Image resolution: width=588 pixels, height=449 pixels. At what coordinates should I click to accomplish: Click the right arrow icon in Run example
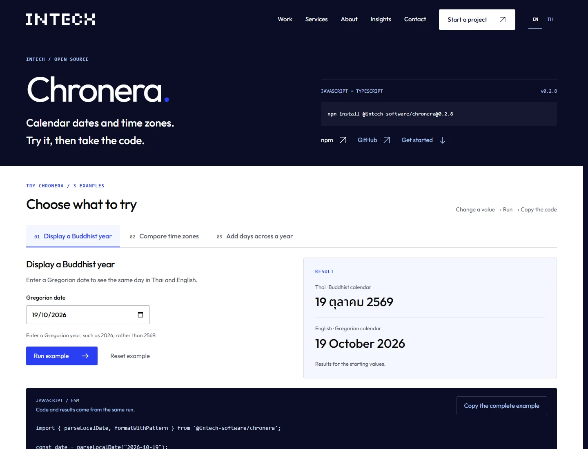pyautogui.click(x=85, y=356)
